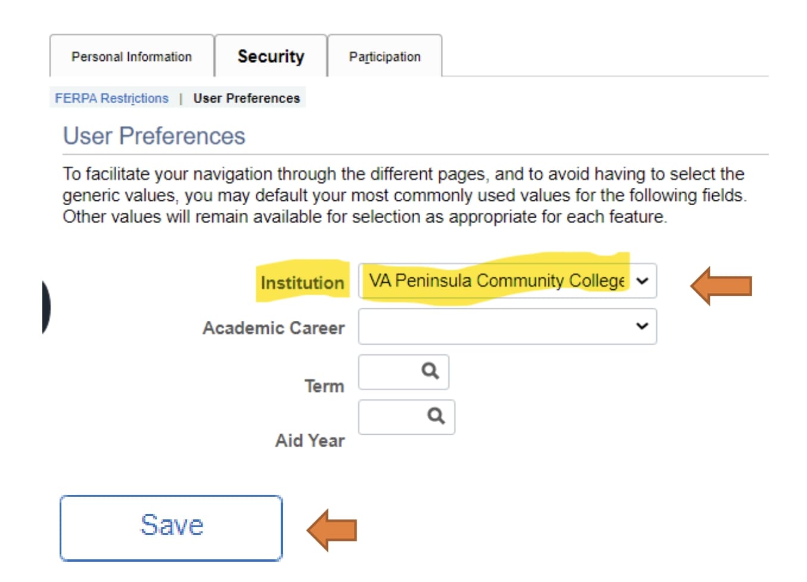Click the Academic Career label
The width and height of the screenshot is (807, 582).
click(274, 328)
